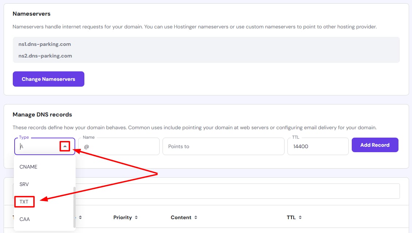Choose SRV record type option
412x233 pixels.
click(x=24, y=184)
